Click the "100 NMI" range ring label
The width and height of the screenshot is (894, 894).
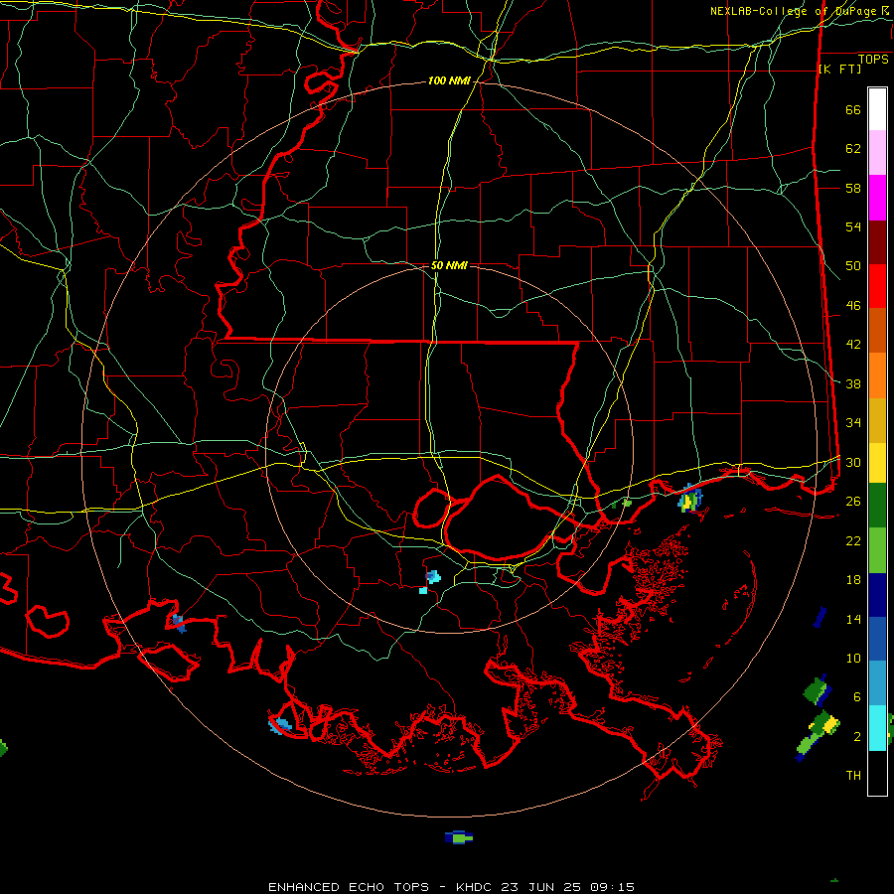pyautogui.click(x=449, y=81)
